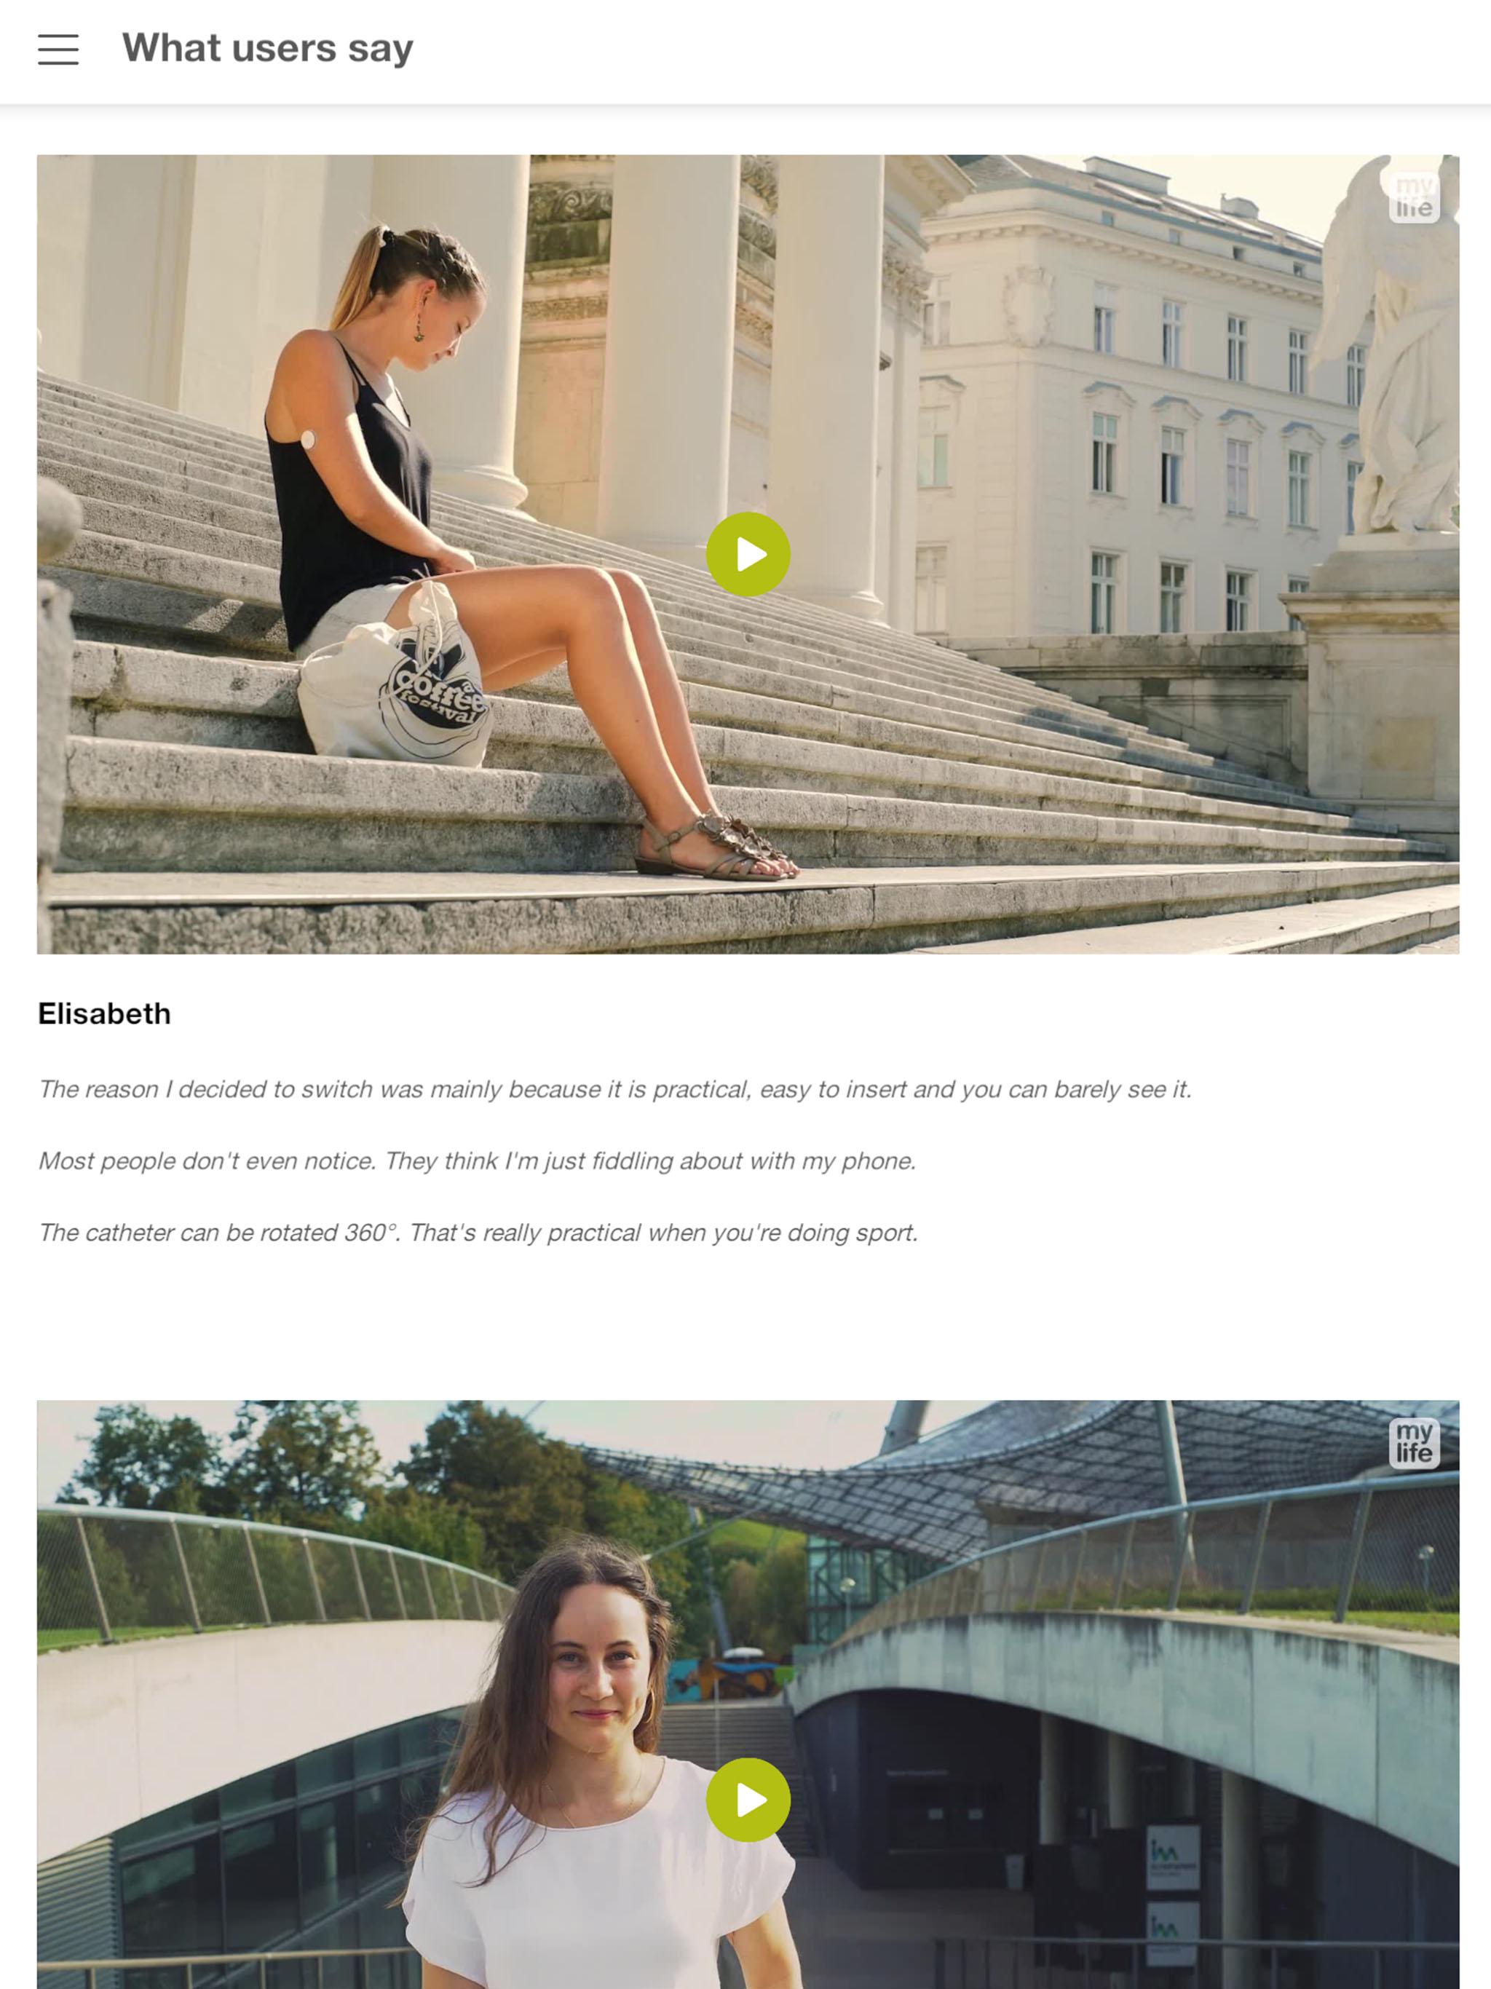Click the quote about switching being practical
This screenshot has height=1989, width=1491.
pos(614,1089)
